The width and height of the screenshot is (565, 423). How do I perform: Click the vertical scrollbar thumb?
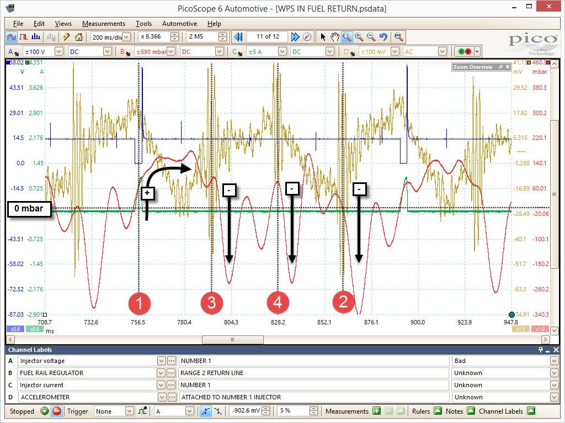point(554,194)
